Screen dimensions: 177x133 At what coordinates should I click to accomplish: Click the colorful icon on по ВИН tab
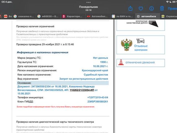(x=113, y=16)
